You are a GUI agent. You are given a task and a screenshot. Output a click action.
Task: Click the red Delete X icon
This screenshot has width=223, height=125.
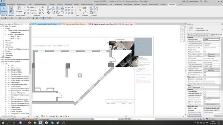pyautogui.click(x=72, y=13)
